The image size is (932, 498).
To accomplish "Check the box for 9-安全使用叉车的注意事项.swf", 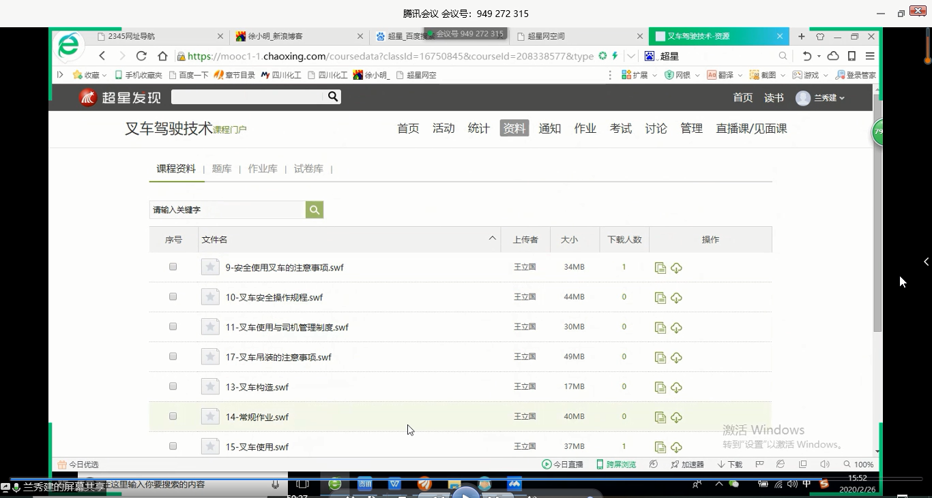I will point(173,267).
